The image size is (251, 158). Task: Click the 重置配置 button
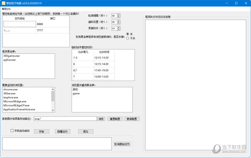pos(115,119)
